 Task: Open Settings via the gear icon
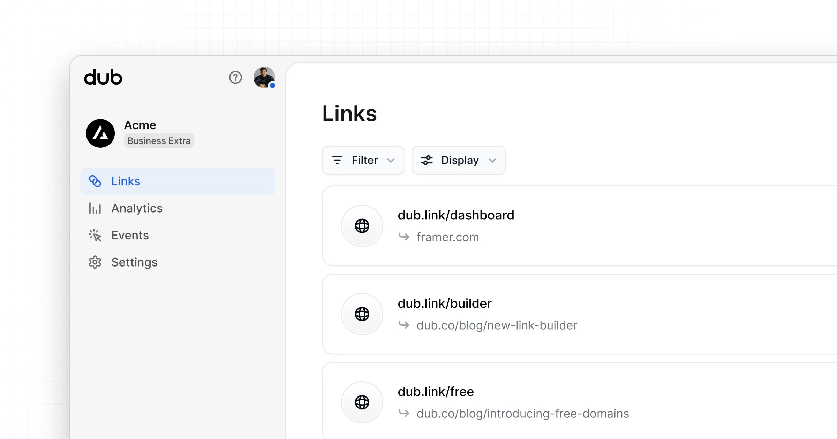pos(95,262)
